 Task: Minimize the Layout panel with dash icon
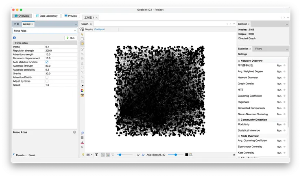coord(76,24)
